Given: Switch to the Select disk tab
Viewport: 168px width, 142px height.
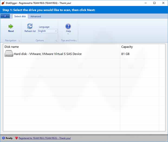Looking at the screenshot, I should coord(20,16).
